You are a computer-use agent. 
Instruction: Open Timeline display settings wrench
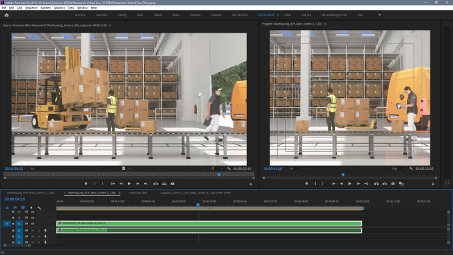click(x=39, y=208)
